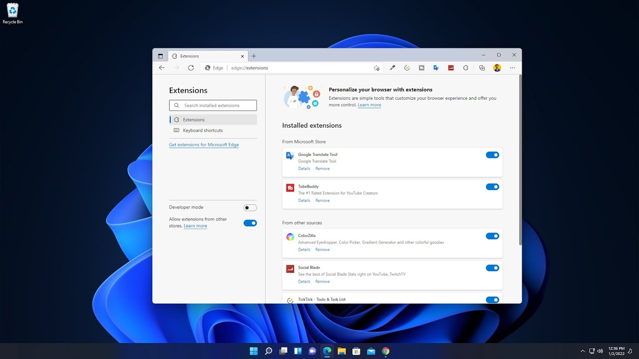
Task: Open Learn more link under other stores
Action: pyautogui.click(x=195, y=226)
